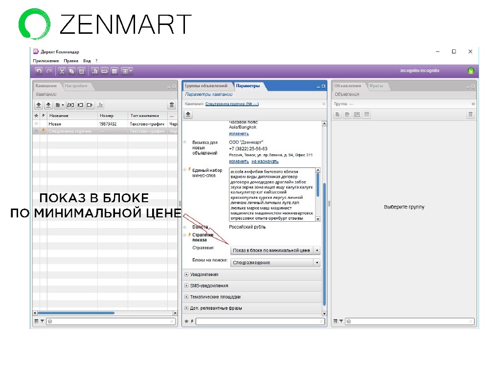Click изменить link under time zone
501x376 pixels.
239,134
